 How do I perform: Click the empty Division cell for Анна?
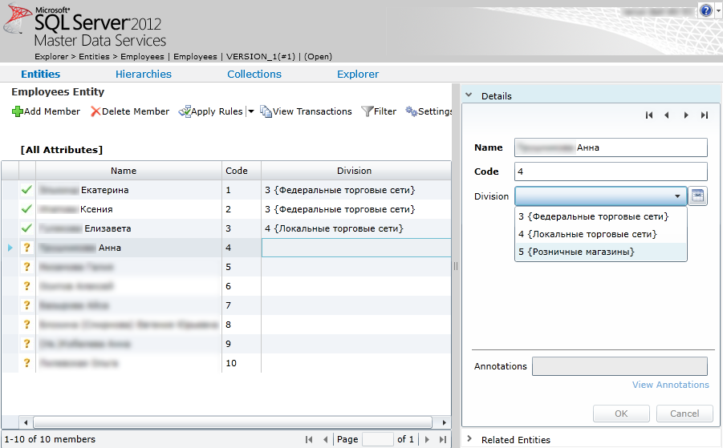356,248
